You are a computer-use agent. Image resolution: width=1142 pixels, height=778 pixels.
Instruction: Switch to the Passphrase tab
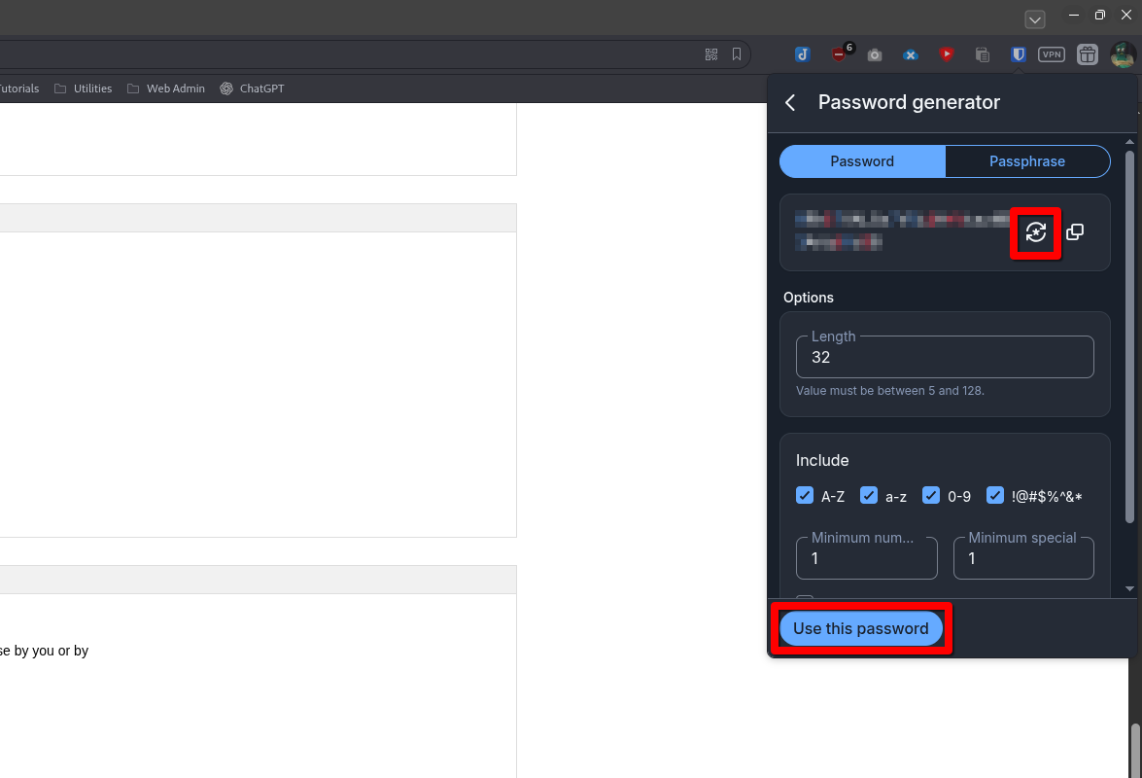point(1026,160)
